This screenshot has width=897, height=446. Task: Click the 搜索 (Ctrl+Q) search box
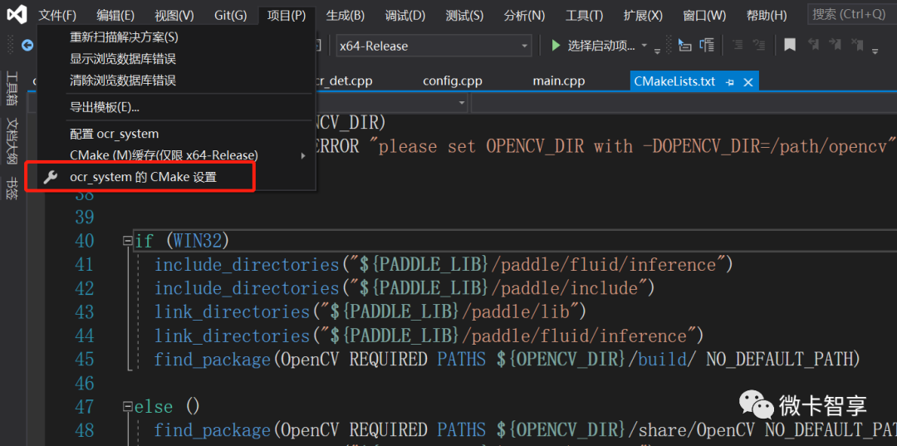[852, 14]
